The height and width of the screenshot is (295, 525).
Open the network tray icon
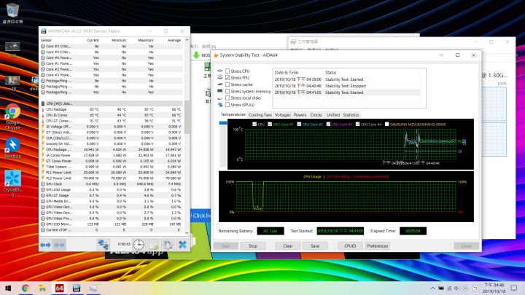click(x=449, y=288)
